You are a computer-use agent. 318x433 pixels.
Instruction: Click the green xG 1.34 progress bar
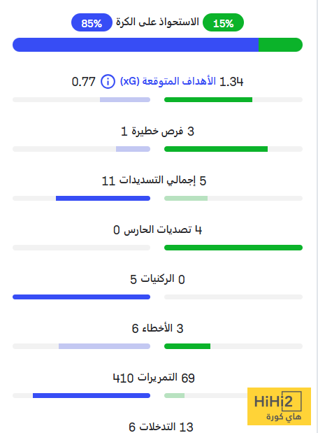[x=208, y=100]
